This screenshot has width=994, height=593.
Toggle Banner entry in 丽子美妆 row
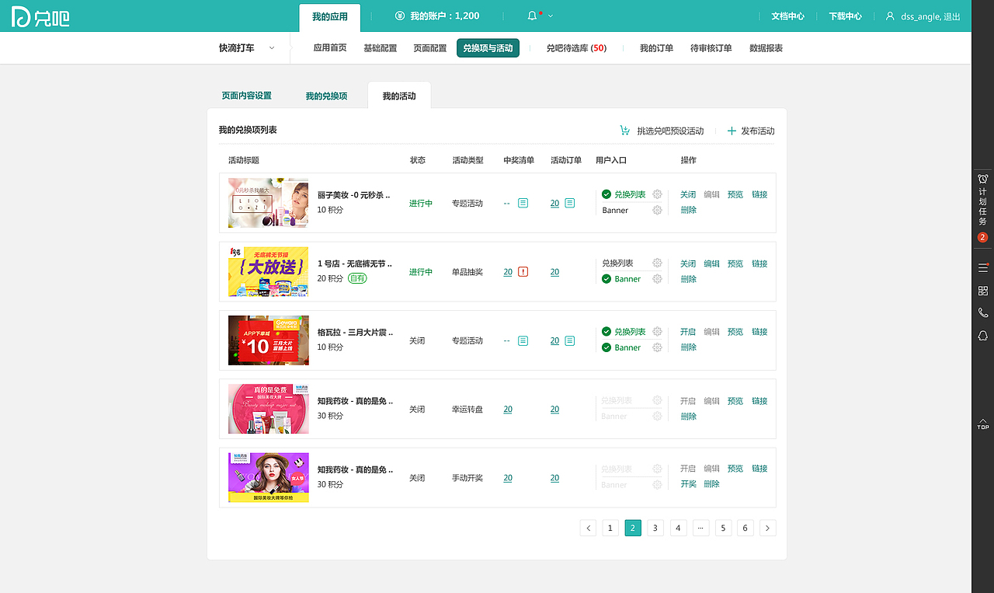click(x=615, y=210)
